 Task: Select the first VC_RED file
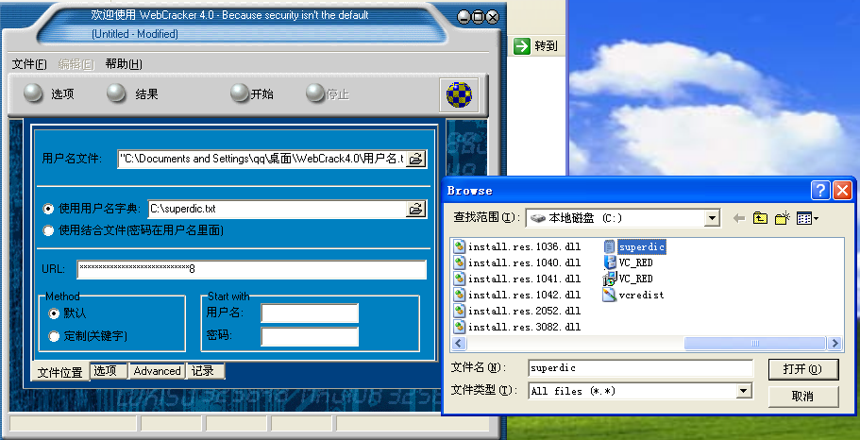(628, 262)
